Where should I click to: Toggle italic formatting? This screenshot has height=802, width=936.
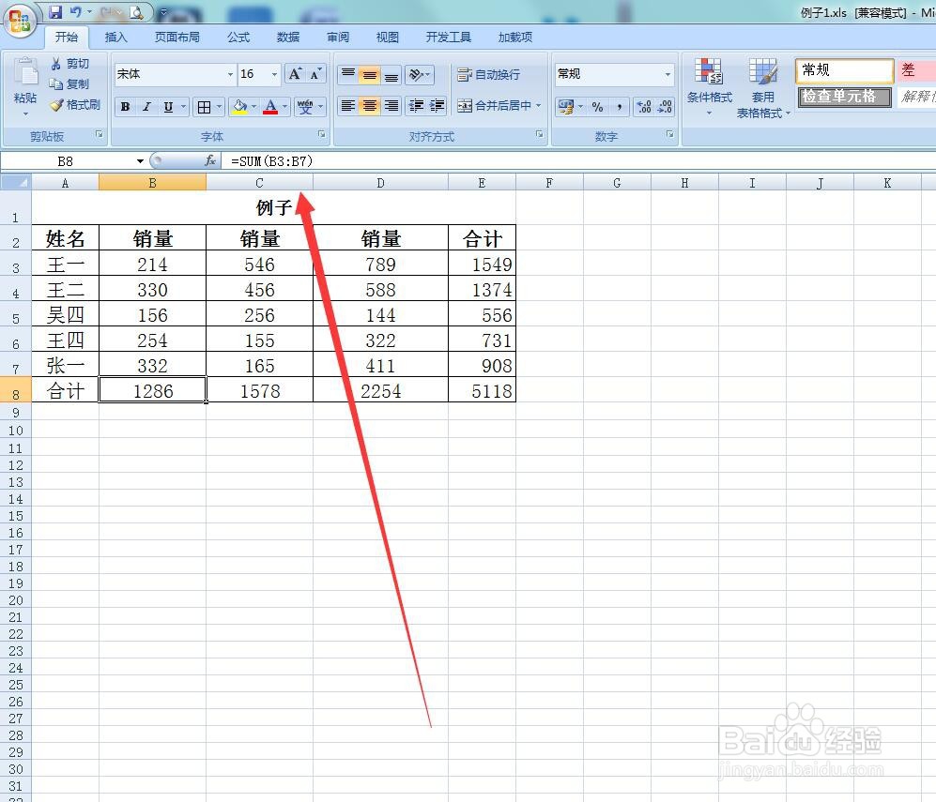pos(146,107)
